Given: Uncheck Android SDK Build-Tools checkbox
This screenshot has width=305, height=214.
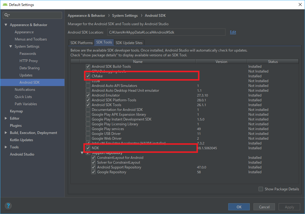Looking at the screenshot, I should coord(88,67).
